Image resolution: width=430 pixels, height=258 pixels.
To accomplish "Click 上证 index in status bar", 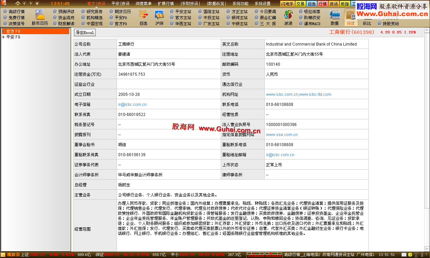I will point(25,255).
